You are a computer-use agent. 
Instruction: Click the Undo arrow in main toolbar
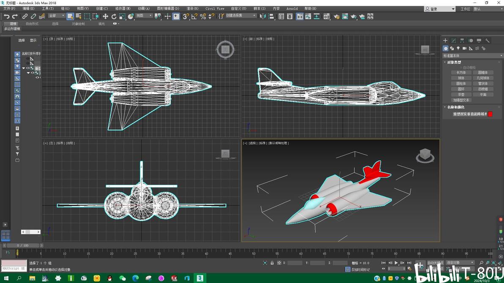pyautogui.click(x=6, y=16)
